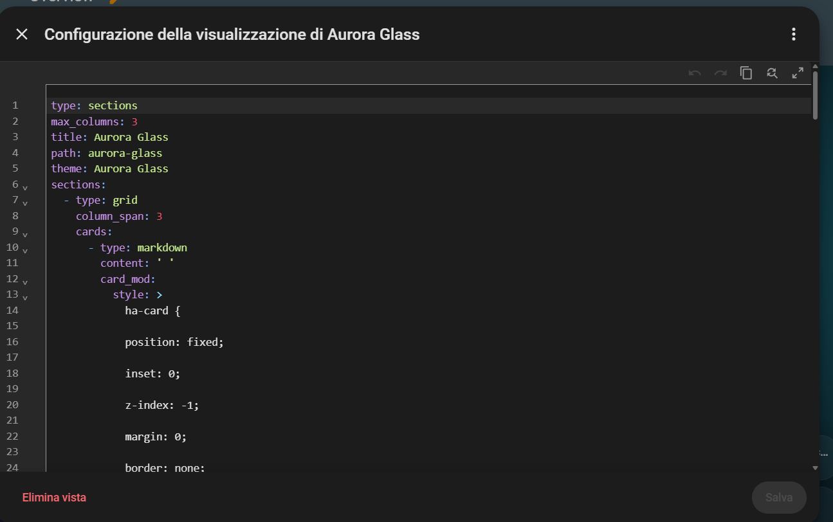Click the 'column_span: 3' line

pos(119,216)
